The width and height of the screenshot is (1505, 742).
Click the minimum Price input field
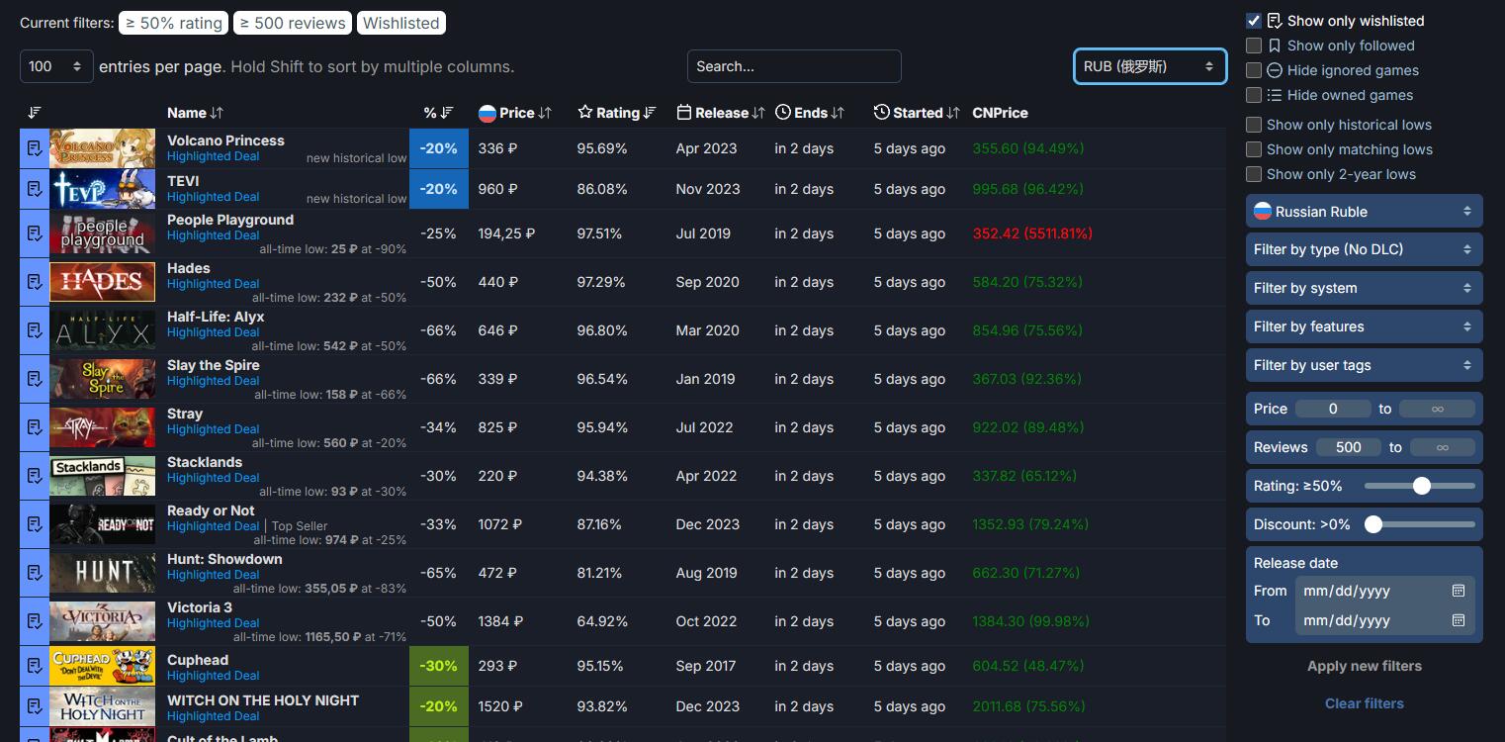[x=1333, y=409]
